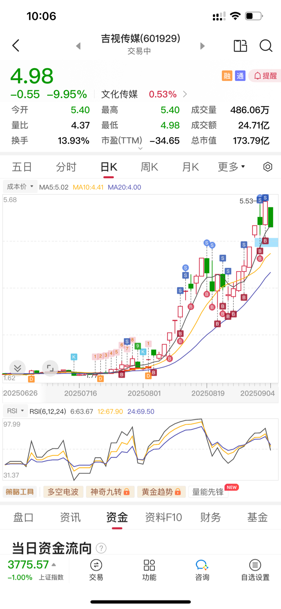Viewport: 281px width, 609px height.
Task: Select the 资金 tab
Action: click(117, 517)
